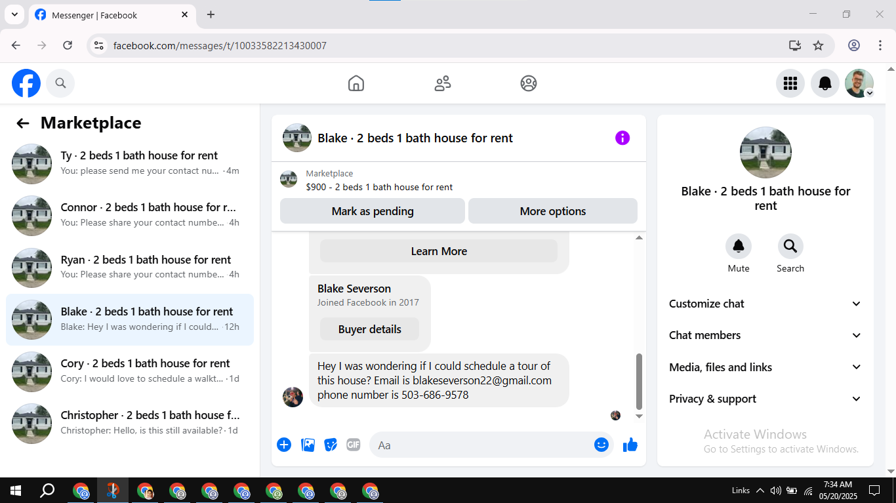Close the Messenger | Facebook tab

pyautogui.click(x=185, y=14)
